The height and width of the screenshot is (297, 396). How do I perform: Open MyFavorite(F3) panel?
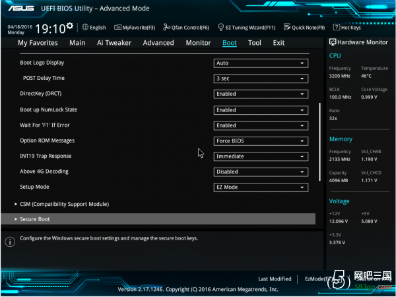tap(135, 27)
